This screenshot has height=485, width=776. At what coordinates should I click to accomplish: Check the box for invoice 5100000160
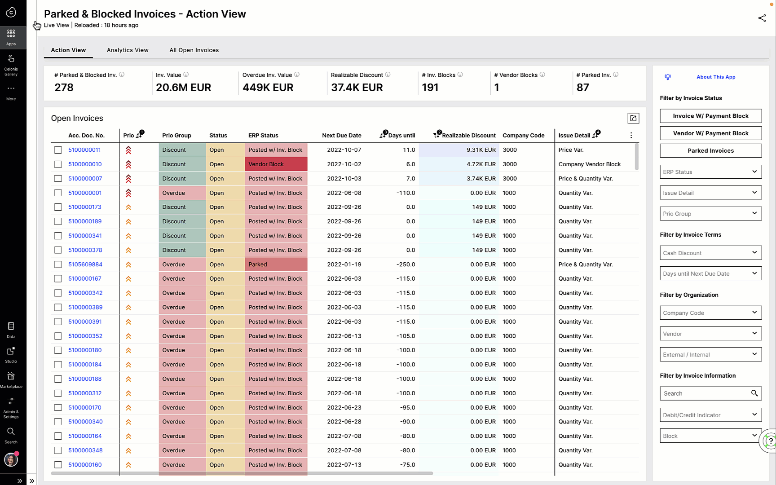click(x=58, y=465)
